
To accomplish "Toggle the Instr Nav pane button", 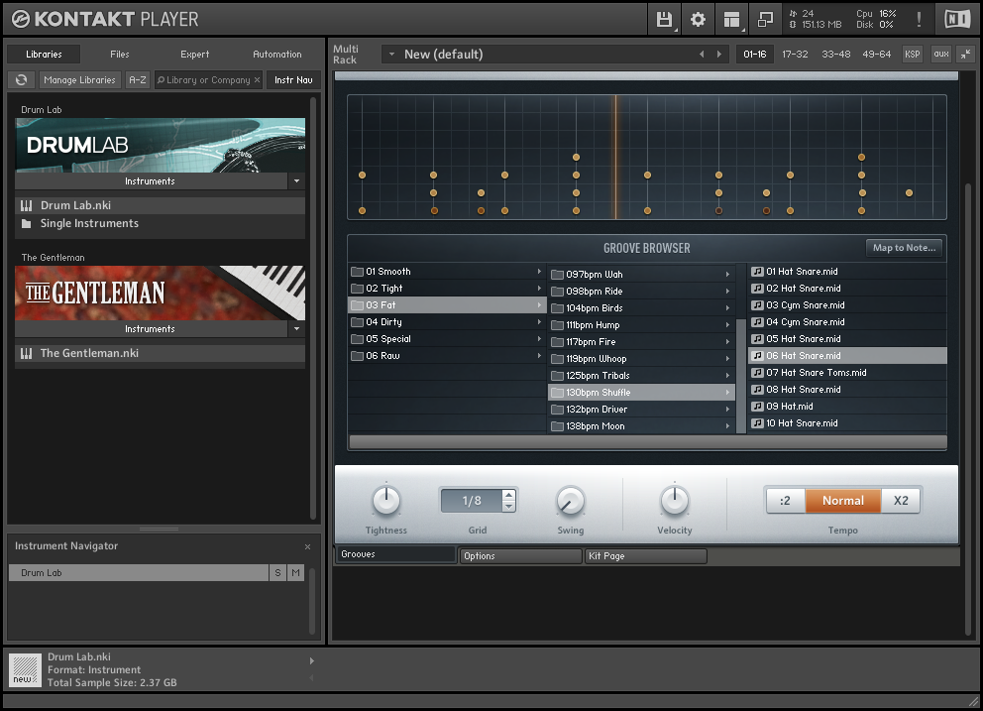I will (x=293, y=79).
